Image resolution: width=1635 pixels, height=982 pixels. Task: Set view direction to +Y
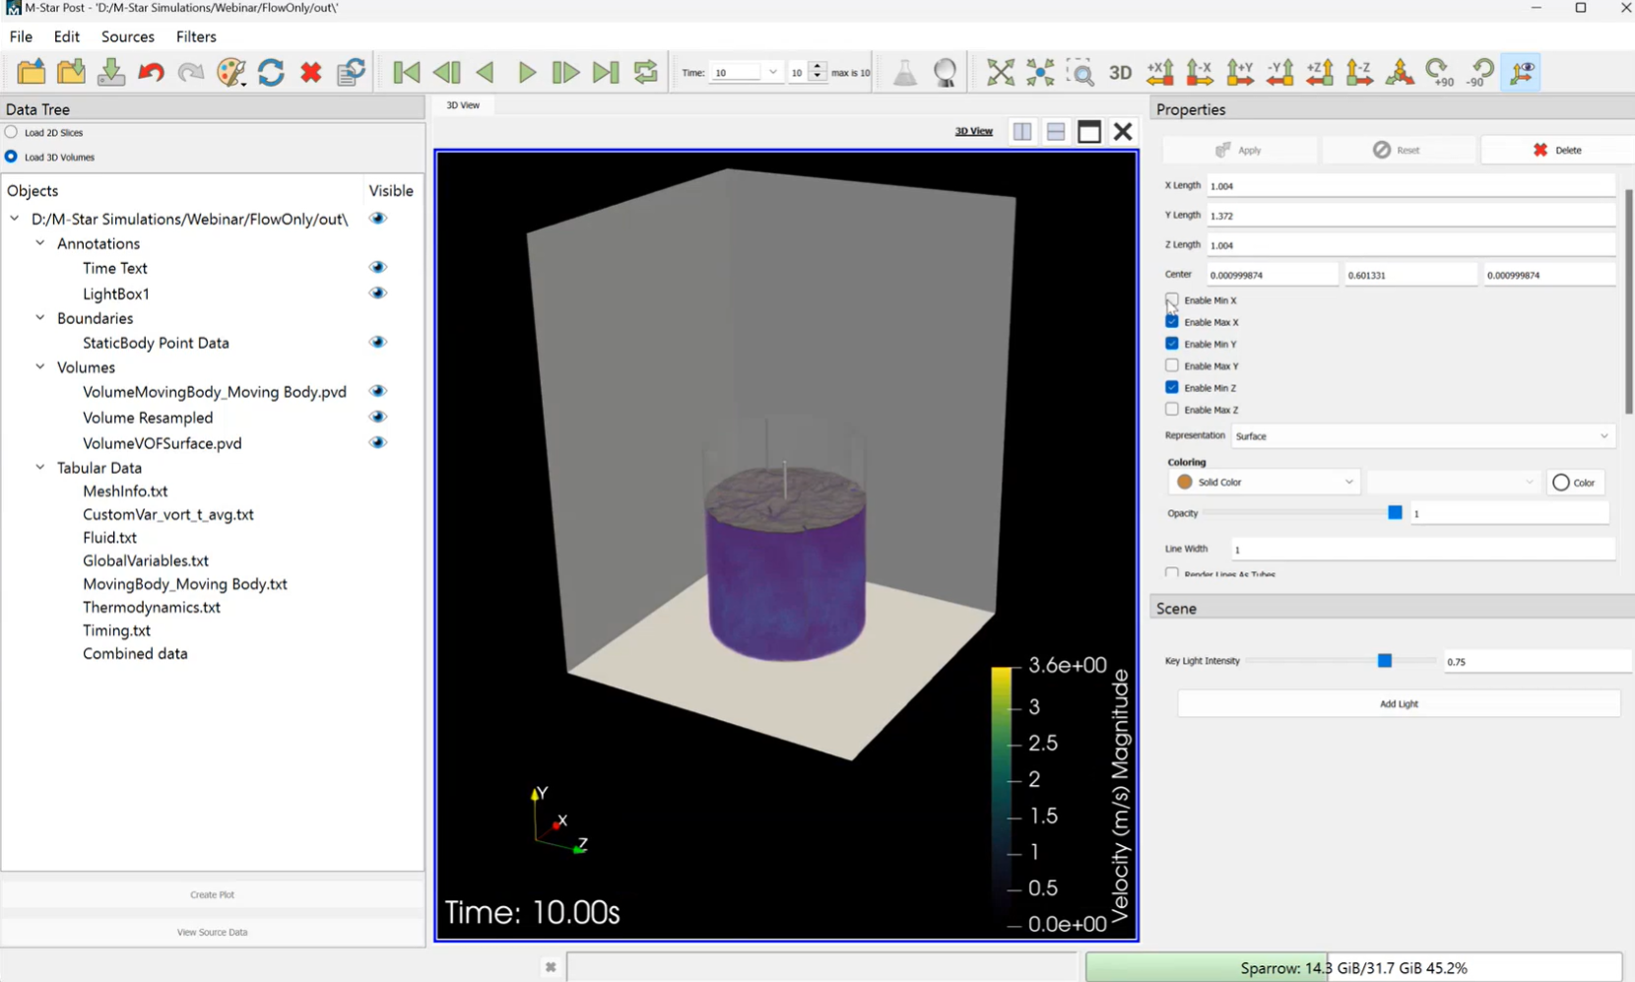[1240, 72]
